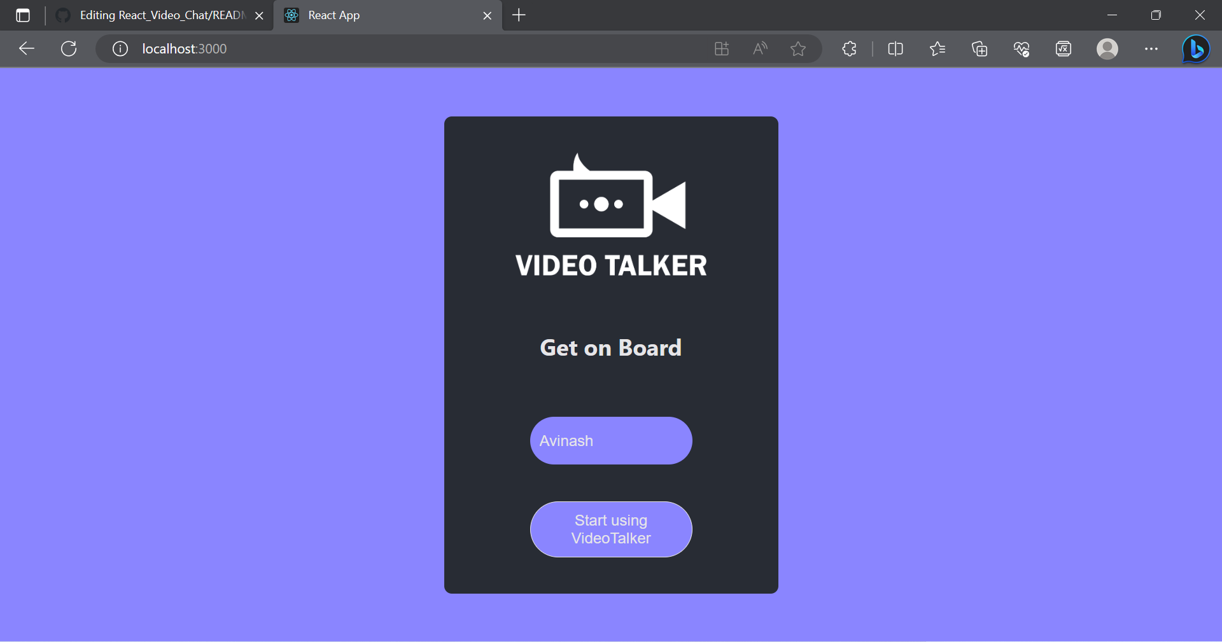Reload the current page
1222x642 pixels.
tap(69, 49)
